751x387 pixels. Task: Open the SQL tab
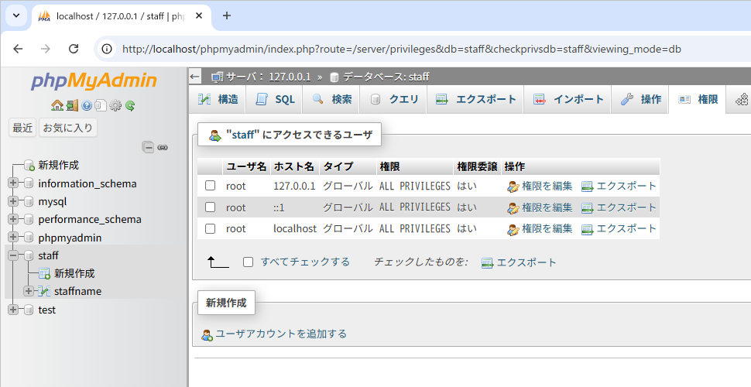(274, 100)
